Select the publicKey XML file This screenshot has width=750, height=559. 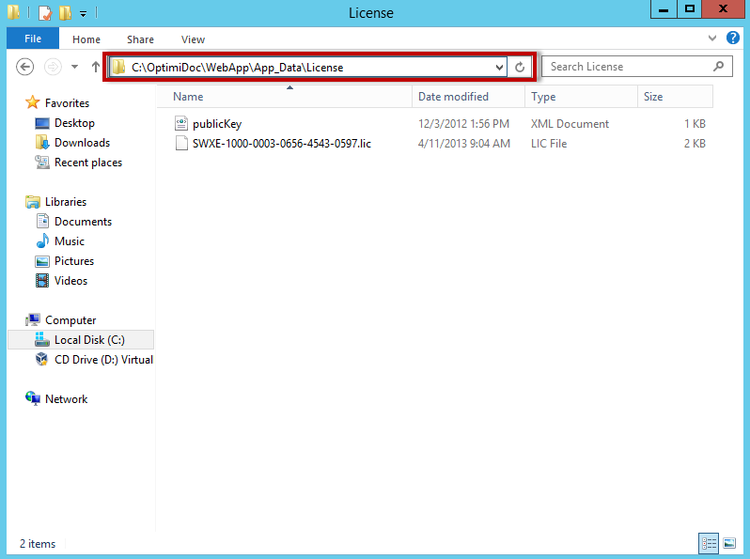click(216, 124)
